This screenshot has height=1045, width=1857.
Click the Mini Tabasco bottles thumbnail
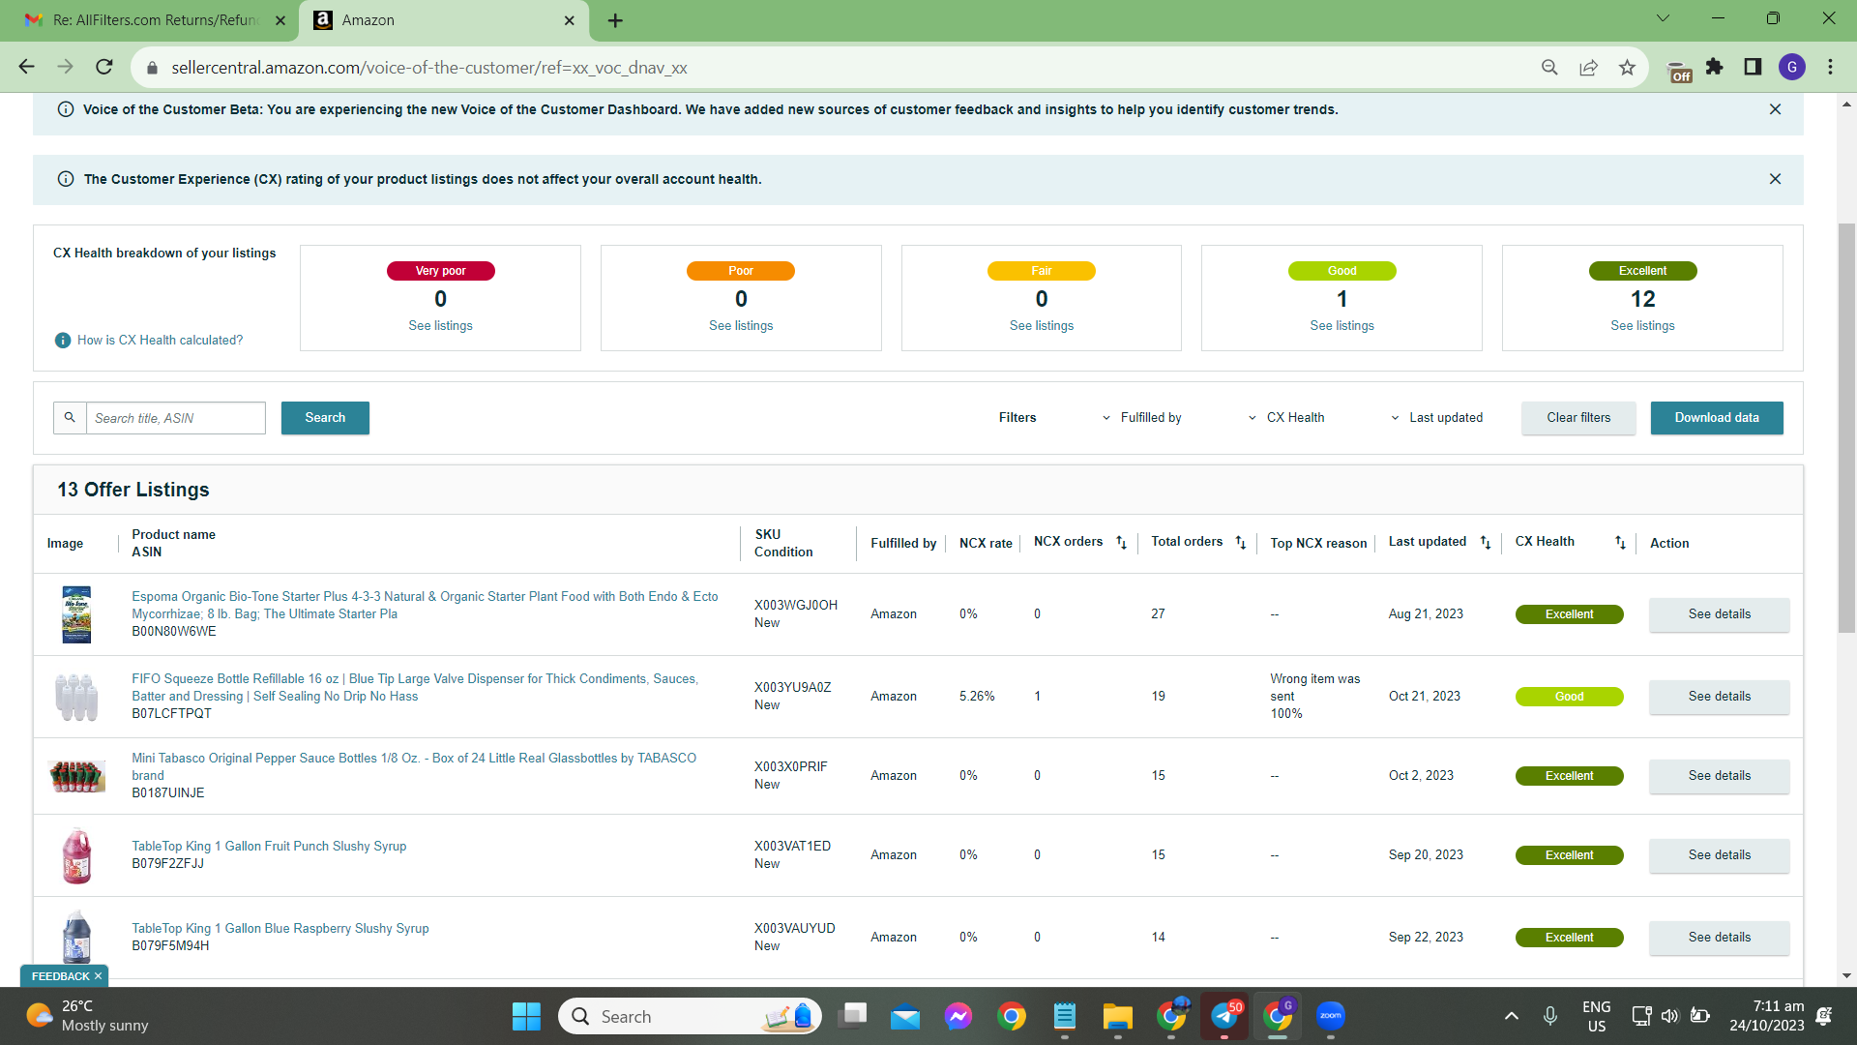click(76, 776)
